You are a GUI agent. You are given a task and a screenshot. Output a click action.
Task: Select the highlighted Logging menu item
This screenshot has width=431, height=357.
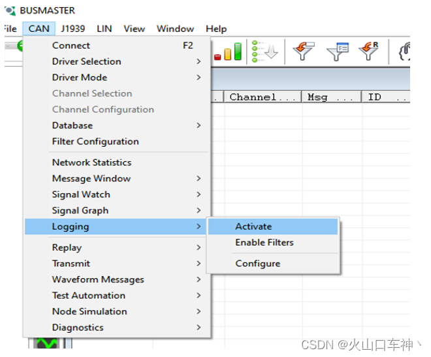(116, 226)
